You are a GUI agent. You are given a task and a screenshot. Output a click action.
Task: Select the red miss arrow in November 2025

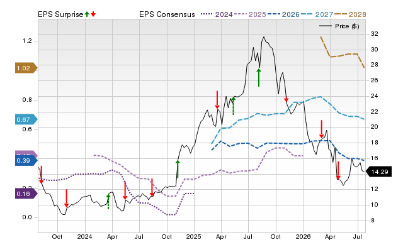(x=286, y=99)
